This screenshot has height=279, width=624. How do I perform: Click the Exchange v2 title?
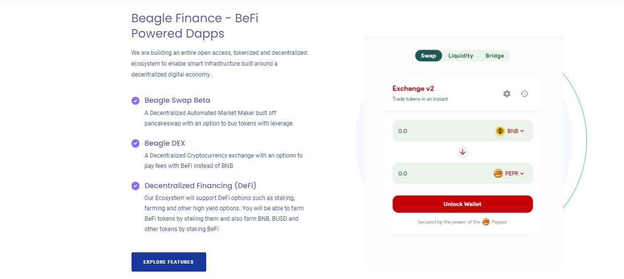point(413,88)
